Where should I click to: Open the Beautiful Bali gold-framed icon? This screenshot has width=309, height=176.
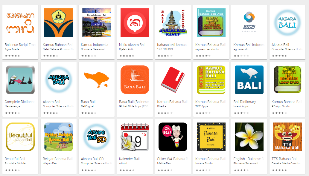[x=20, y=137]
